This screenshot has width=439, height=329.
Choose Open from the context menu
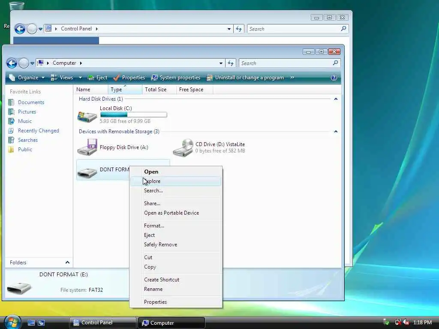coord(176,172)
